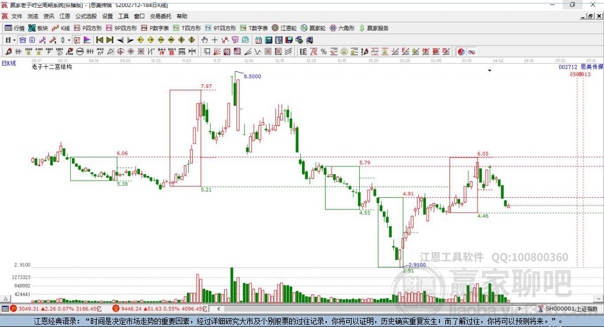Click the 沪 3049.31 index status entry
Viewport: 604px width, 327px height.
click(56, 309)
